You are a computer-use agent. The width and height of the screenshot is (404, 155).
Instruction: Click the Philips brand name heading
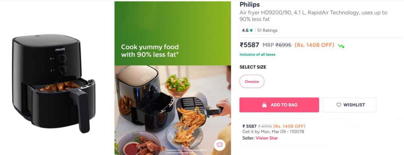click(x=249, y=5)
